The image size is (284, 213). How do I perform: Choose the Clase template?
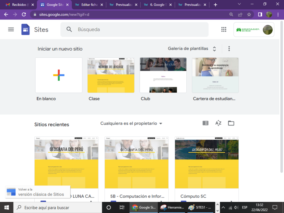111,75
